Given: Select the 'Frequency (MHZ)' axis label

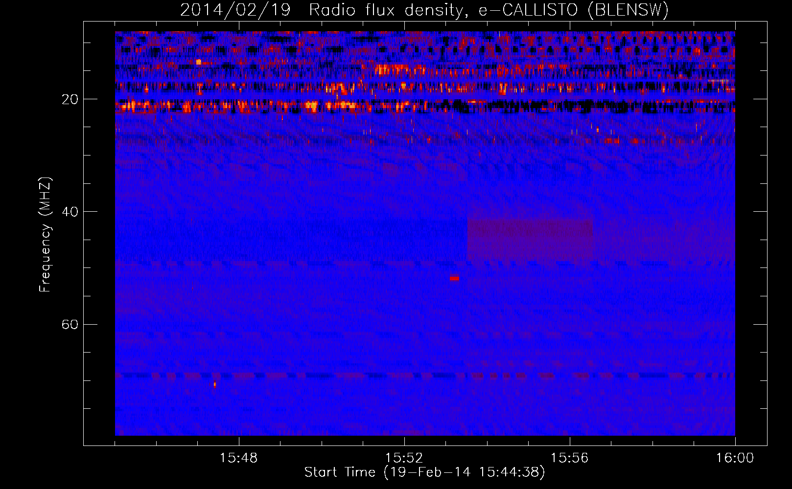Looking at the screenshot, I should tap(45, 235).
